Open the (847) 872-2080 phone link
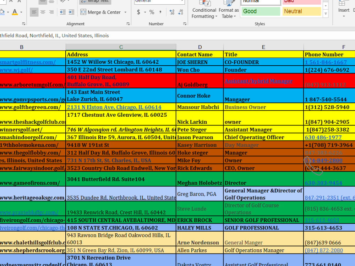Screen dimensions: 355x266 click(x=324, y=250)
